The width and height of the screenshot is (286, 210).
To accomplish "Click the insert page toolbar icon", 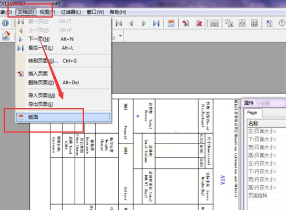I will coord(186,23).
